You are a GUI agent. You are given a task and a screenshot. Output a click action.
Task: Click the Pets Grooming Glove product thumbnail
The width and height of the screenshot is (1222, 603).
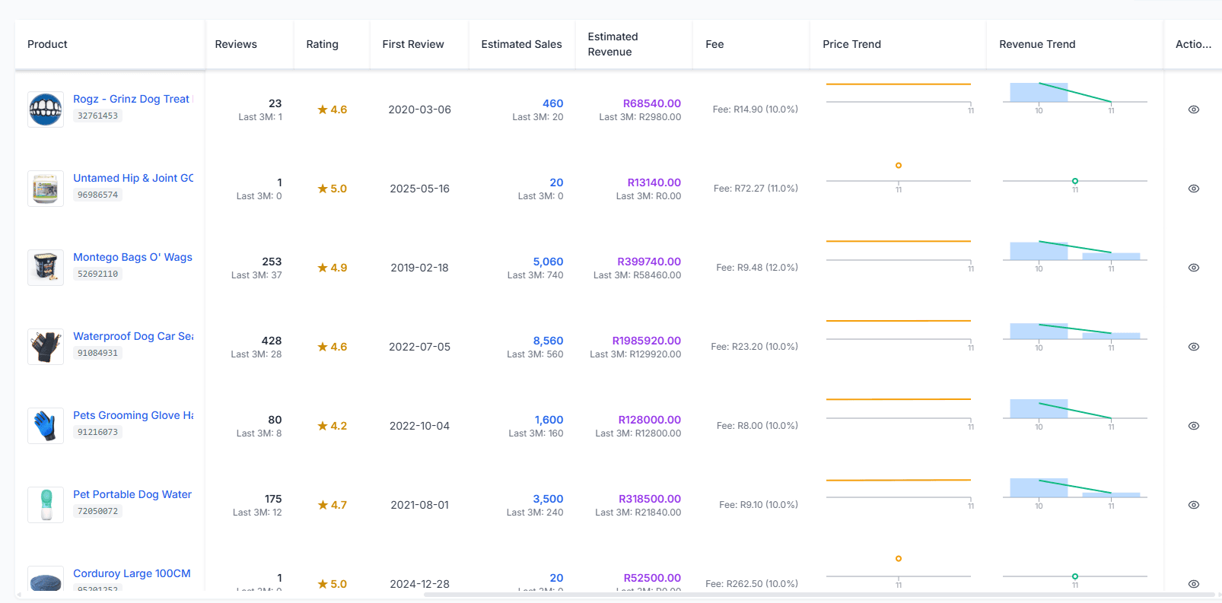[x=46, y=426]
